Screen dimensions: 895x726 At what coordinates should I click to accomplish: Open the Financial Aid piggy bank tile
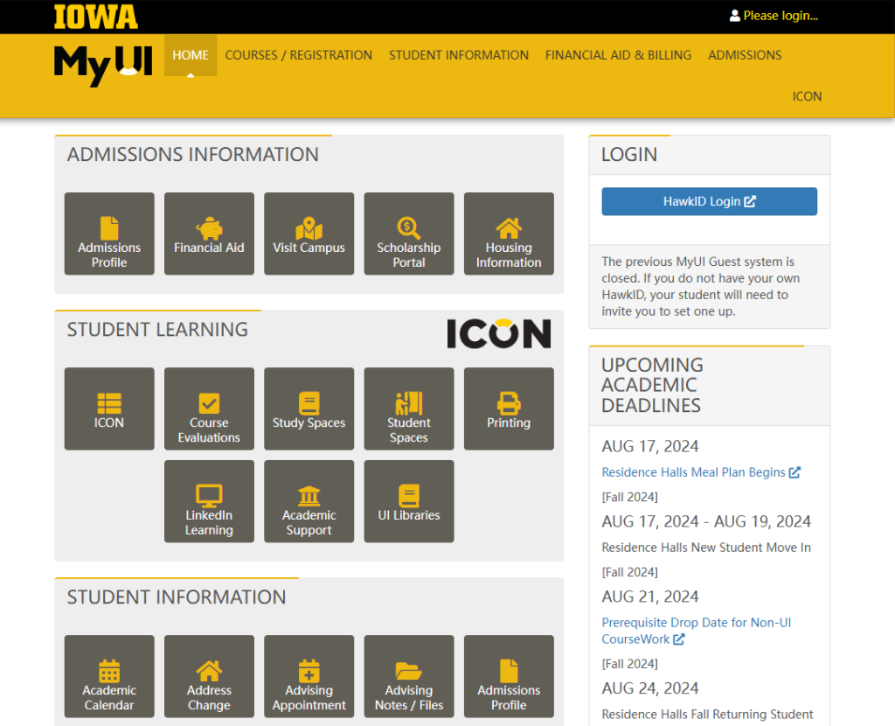pos(209,234)
